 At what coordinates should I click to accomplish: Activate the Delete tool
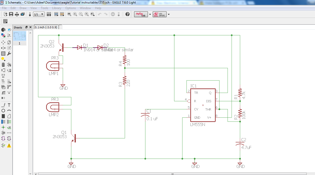pyautogui.click(x=3, y=64)
